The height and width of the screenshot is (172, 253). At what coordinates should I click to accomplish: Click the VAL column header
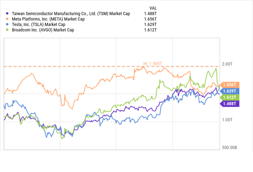[x=153, y=8]
